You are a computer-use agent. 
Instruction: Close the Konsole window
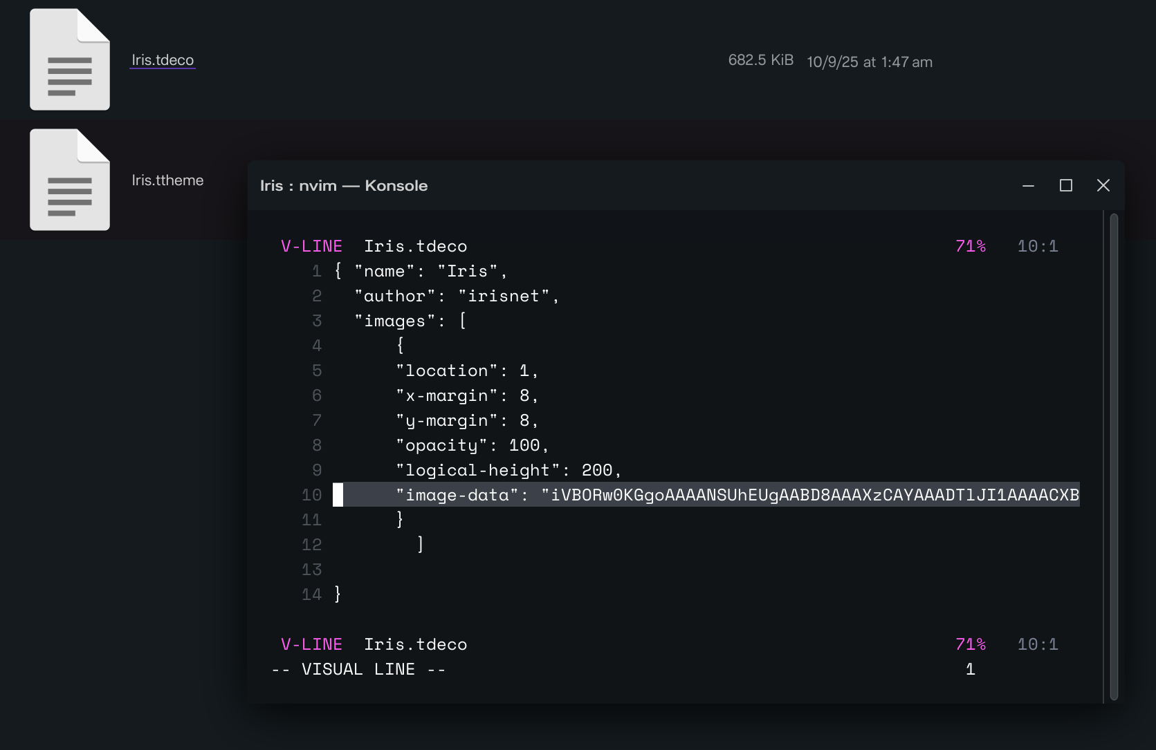point(1103,186)
